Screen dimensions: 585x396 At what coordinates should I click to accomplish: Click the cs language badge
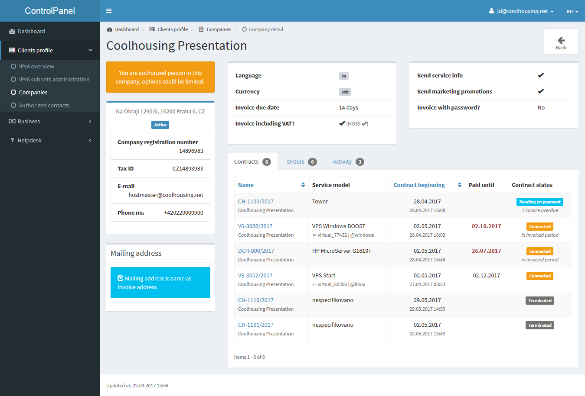coord(344,76)
